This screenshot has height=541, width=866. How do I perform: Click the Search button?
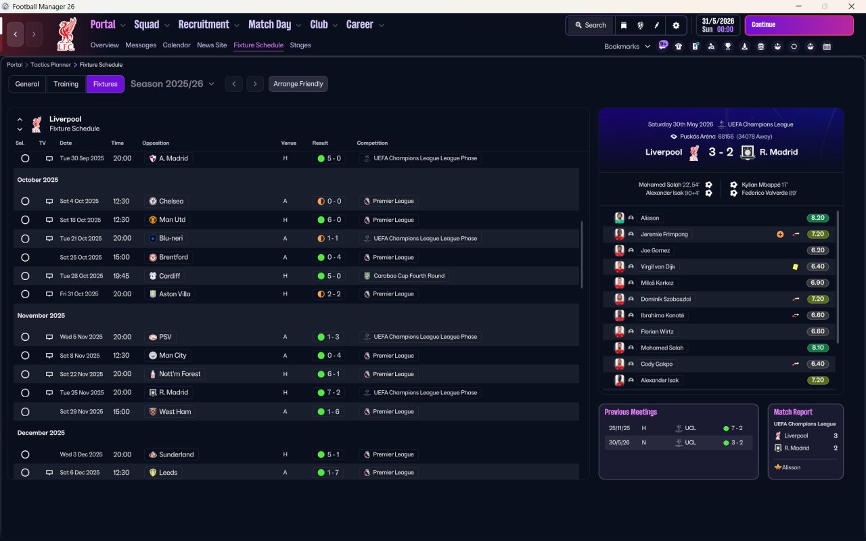coord(591,25)
